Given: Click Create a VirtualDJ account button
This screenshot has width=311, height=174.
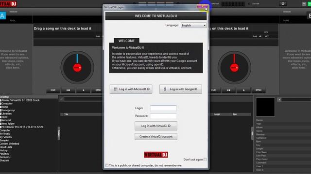Looking at the screenshot, I should tap(156, 136).
